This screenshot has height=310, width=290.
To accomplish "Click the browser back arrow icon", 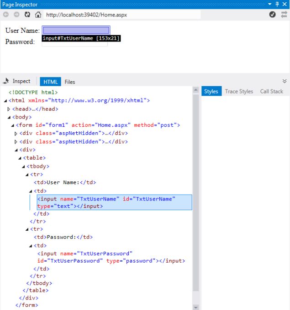I will coord(6,15).
